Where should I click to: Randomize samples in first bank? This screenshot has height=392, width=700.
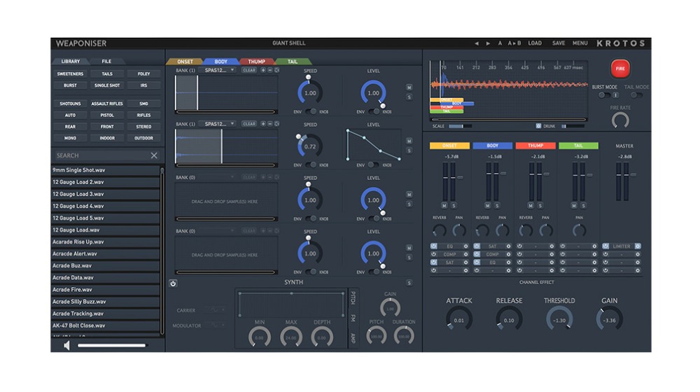pyautogui.click(x=276, y=70)
